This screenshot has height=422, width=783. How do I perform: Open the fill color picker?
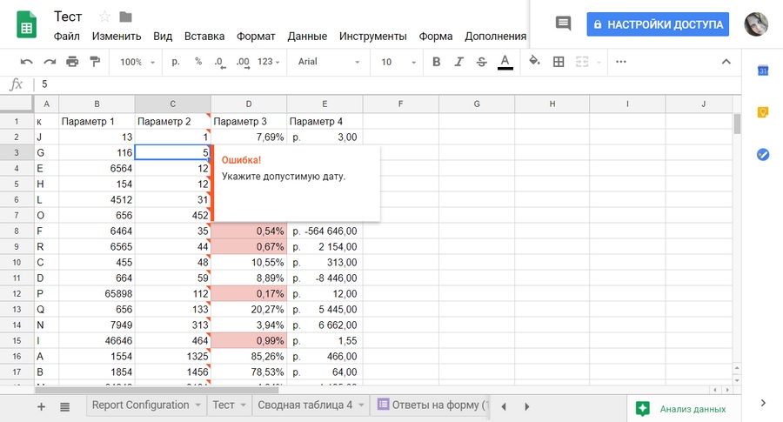(x=534, y=62)
